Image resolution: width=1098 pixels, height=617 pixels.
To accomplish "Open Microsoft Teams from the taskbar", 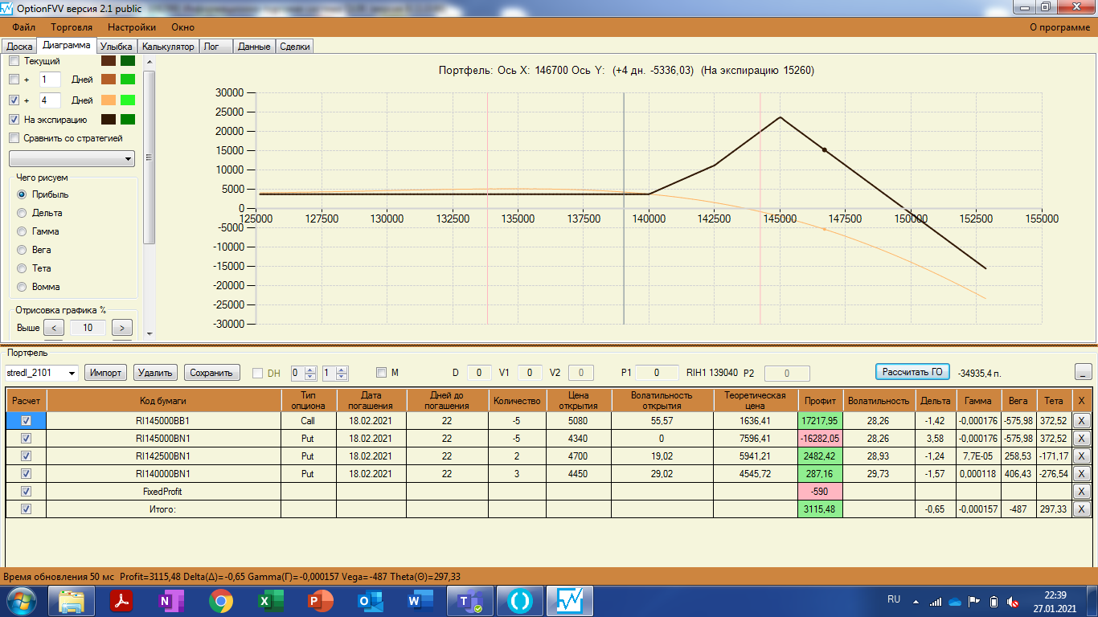I will [x=469, y=601].
